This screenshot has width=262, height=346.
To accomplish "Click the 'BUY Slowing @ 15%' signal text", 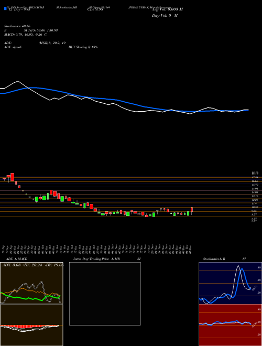I will point(83,47).
